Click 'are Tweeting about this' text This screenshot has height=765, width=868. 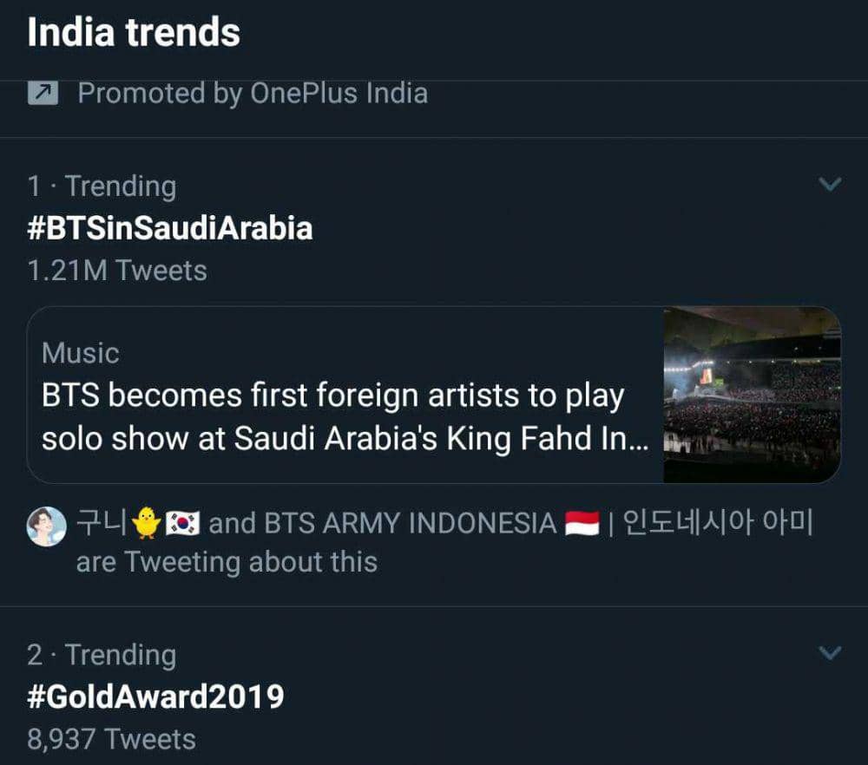pos(227,562)
